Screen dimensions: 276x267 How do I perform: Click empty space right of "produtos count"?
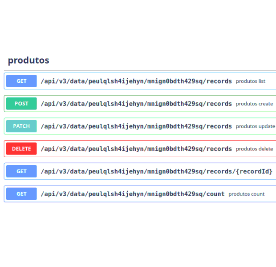pyautogui.click(x=270, y=194)
